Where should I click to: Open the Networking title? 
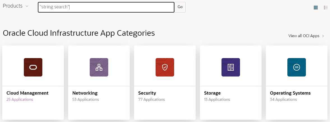[x=85, y=93]
